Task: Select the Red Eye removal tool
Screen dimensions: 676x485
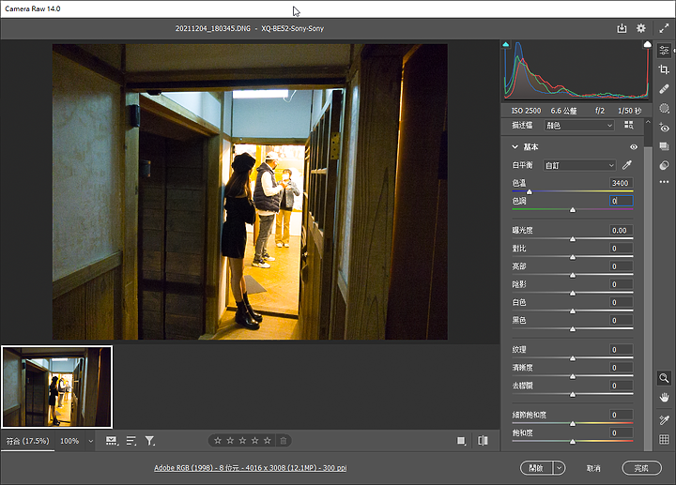Action: (664, 128)
